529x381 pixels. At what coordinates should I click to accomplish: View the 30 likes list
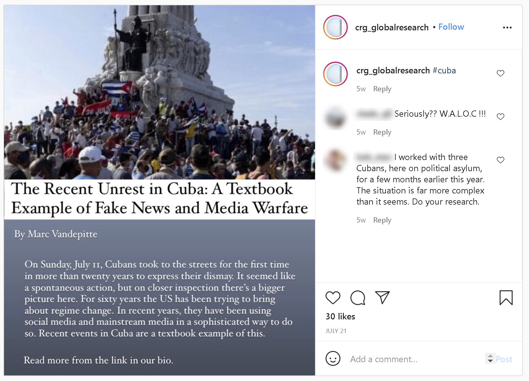(x=340, y=316)
